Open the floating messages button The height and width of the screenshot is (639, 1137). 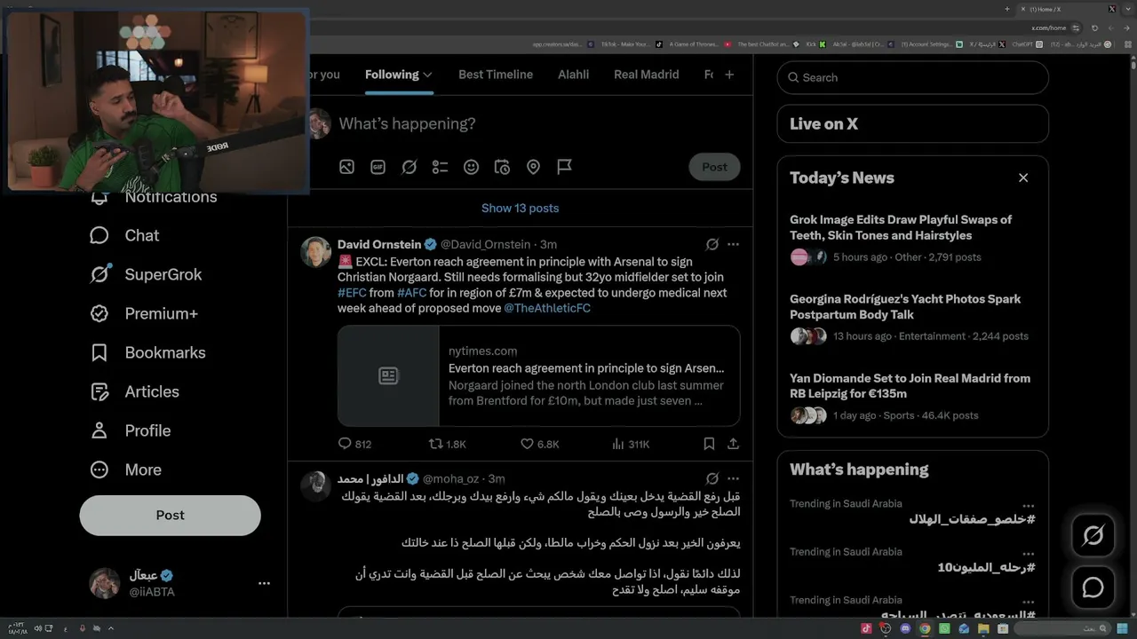pos(1093,588)
